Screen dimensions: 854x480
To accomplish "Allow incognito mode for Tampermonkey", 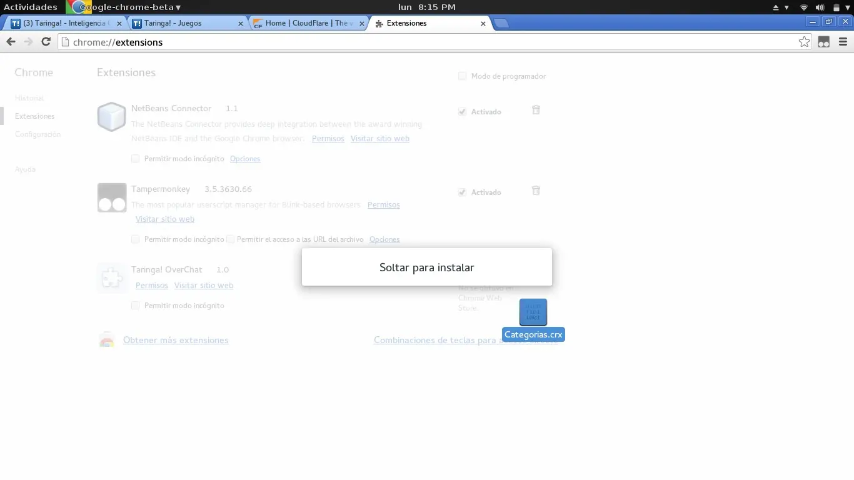I will (135, 239).
